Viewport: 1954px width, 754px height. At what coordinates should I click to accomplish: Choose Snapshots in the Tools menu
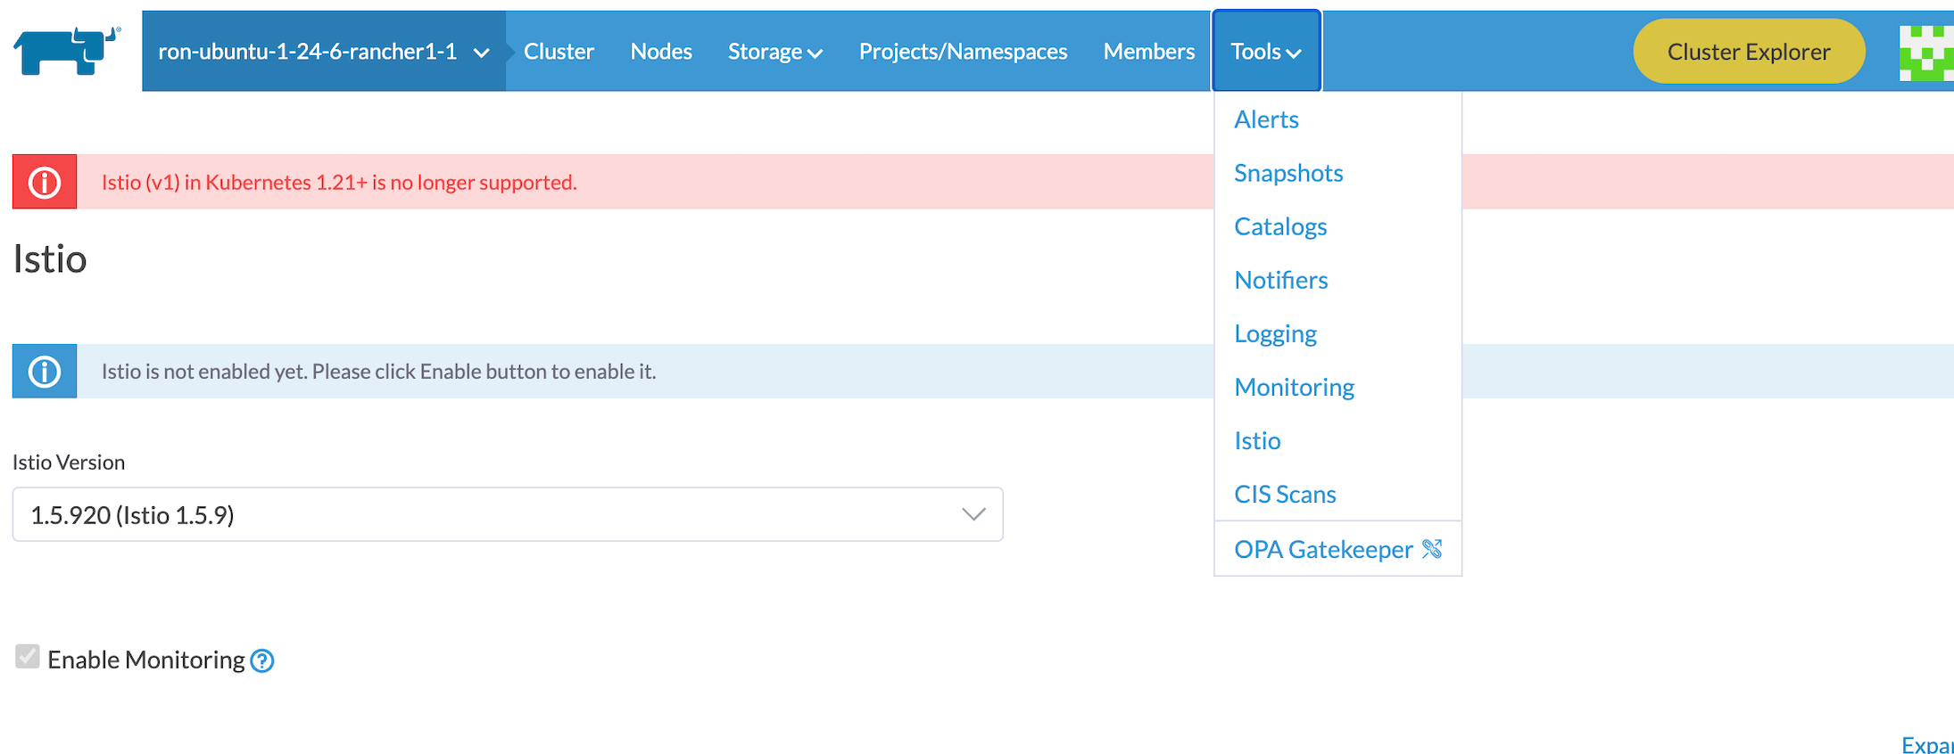point(1288,173)
